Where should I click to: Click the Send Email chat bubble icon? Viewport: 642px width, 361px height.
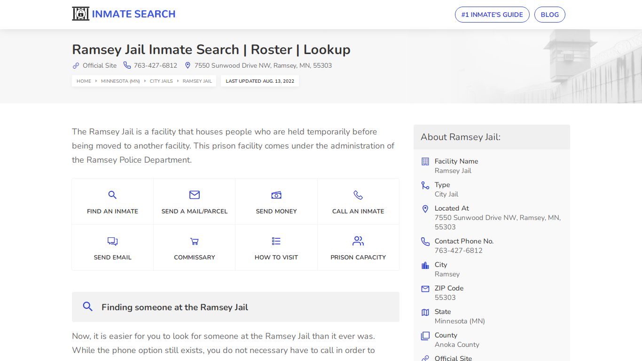[112, 241]
